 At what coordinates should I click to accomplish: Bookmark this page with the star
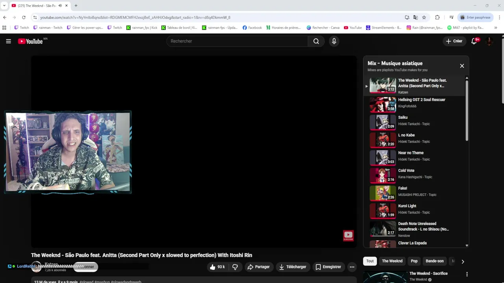tap(424, 17)
